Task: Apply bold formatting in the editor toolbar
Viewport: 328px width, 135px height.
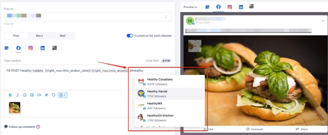Action: (x=10, y=95)
